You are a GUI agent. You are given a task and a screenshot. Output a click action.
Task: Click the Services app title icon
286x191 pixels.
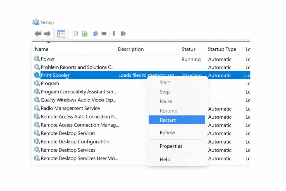(36, 22)
